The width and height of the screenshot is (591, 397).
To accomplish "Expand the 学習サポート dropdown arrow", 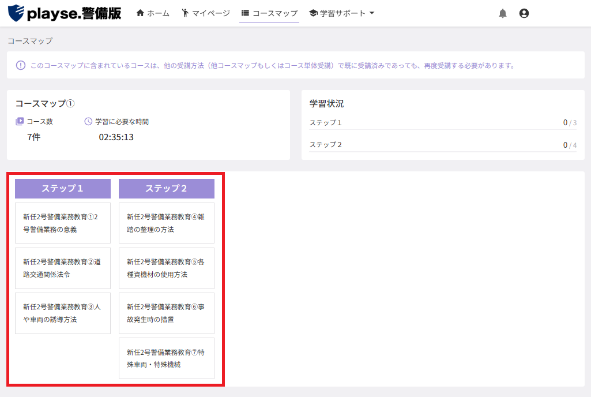I will [x=372, y=13].
